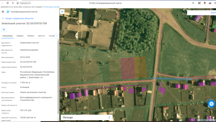Click the browser shield icon near the address bar

tap(7, 3)
